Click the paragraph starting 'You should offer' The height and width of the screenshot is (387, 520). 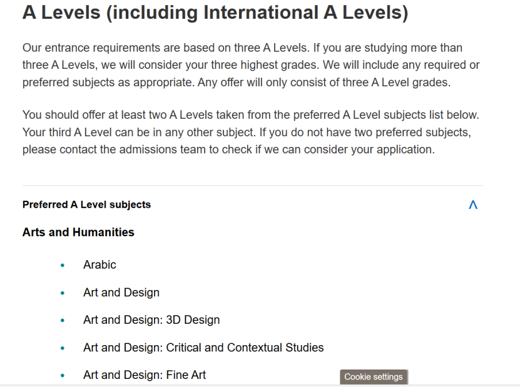click(251, 132)
